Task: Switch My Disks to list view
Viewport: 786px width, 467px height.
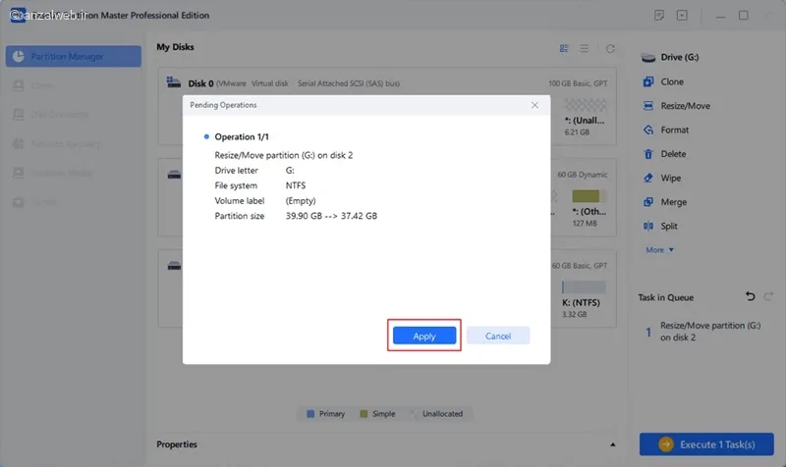Action: pyautogui.click(x=584, y=48)
